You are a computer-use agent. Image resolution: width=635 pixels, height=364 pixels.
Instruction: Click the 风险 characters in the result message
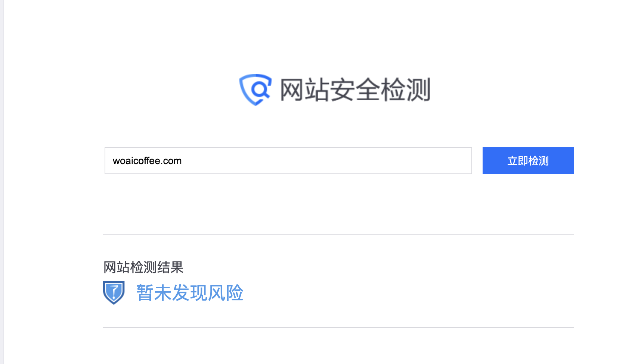pyautogui.click(x=226, y=293)
